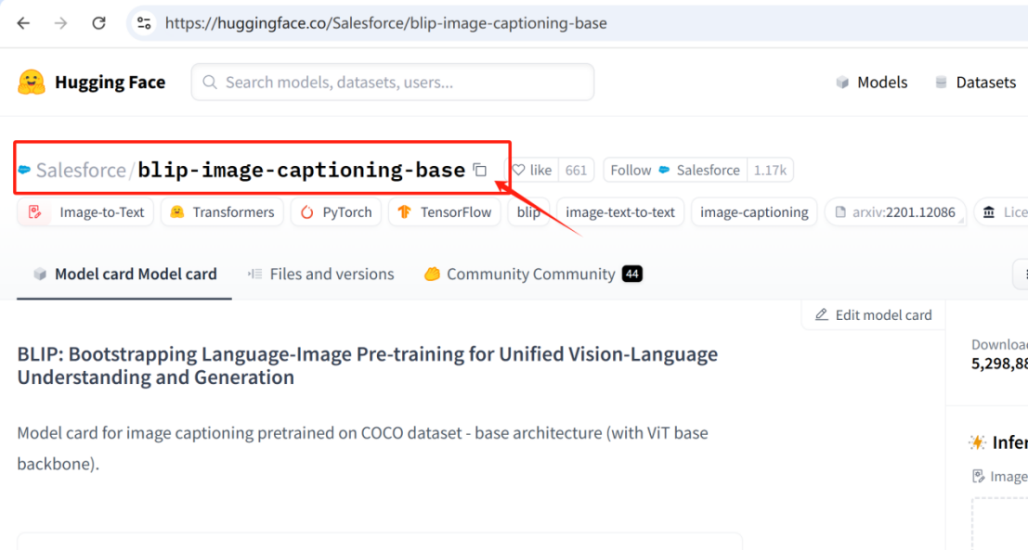The height and width of the screenshot is (550, 1028).
Task: Click the site settings icon in address bar
Action: [x=144, y=23]
